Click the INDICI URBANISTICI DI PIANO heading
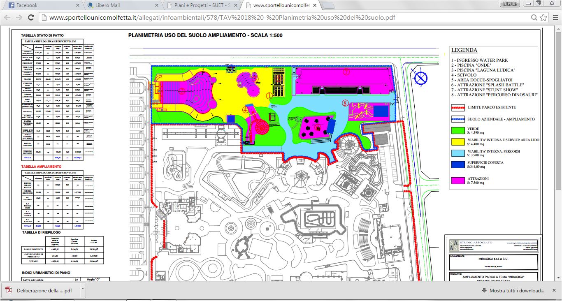This screenshot has width=562, height=301. (46, 273)
